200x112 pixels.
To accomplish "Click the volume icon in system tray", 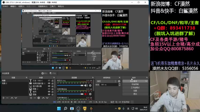I will pos(136,109).
